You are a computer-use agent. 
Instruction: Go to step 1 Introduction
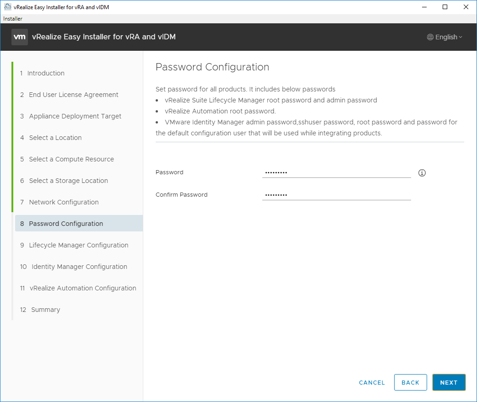tap(42, 73)
